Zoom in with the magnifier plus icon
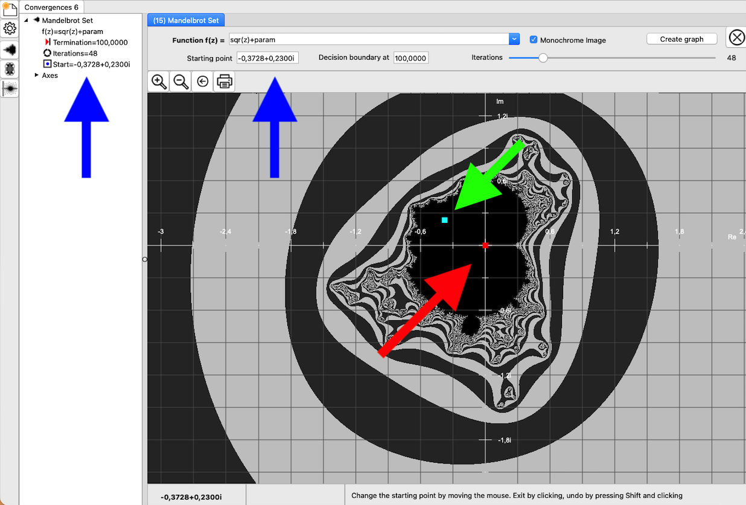The image size is (746, 505). (159, 82)
